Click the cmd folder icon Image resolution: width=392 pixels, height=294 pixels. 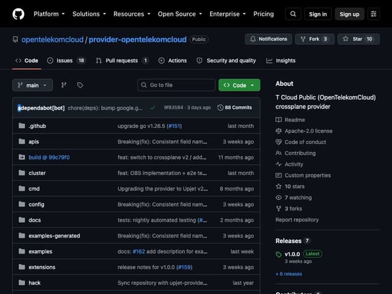tap(22, 189)
